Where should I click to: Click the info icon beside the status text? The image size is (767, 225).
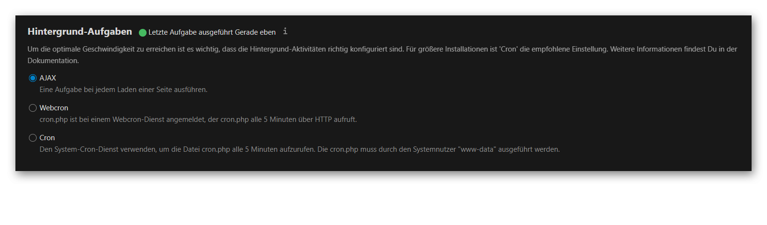pyautogui.click(x=285, y=31)
